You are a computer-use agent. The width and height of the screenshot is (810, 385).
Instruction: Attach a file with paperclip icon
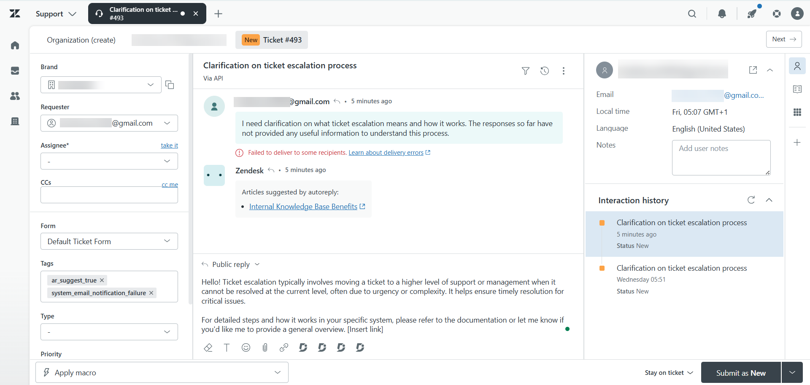click(265, 347)
